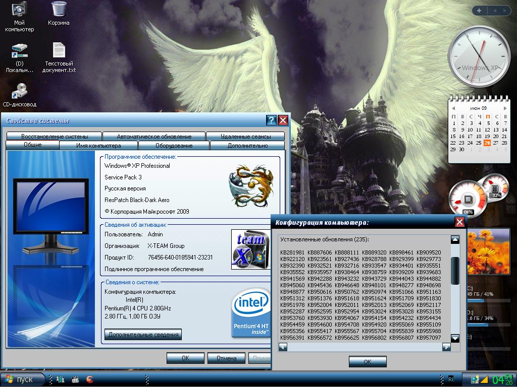Screen dimensions: 517x387
Task: Click update entry KB948877
Action: point(292,292)
